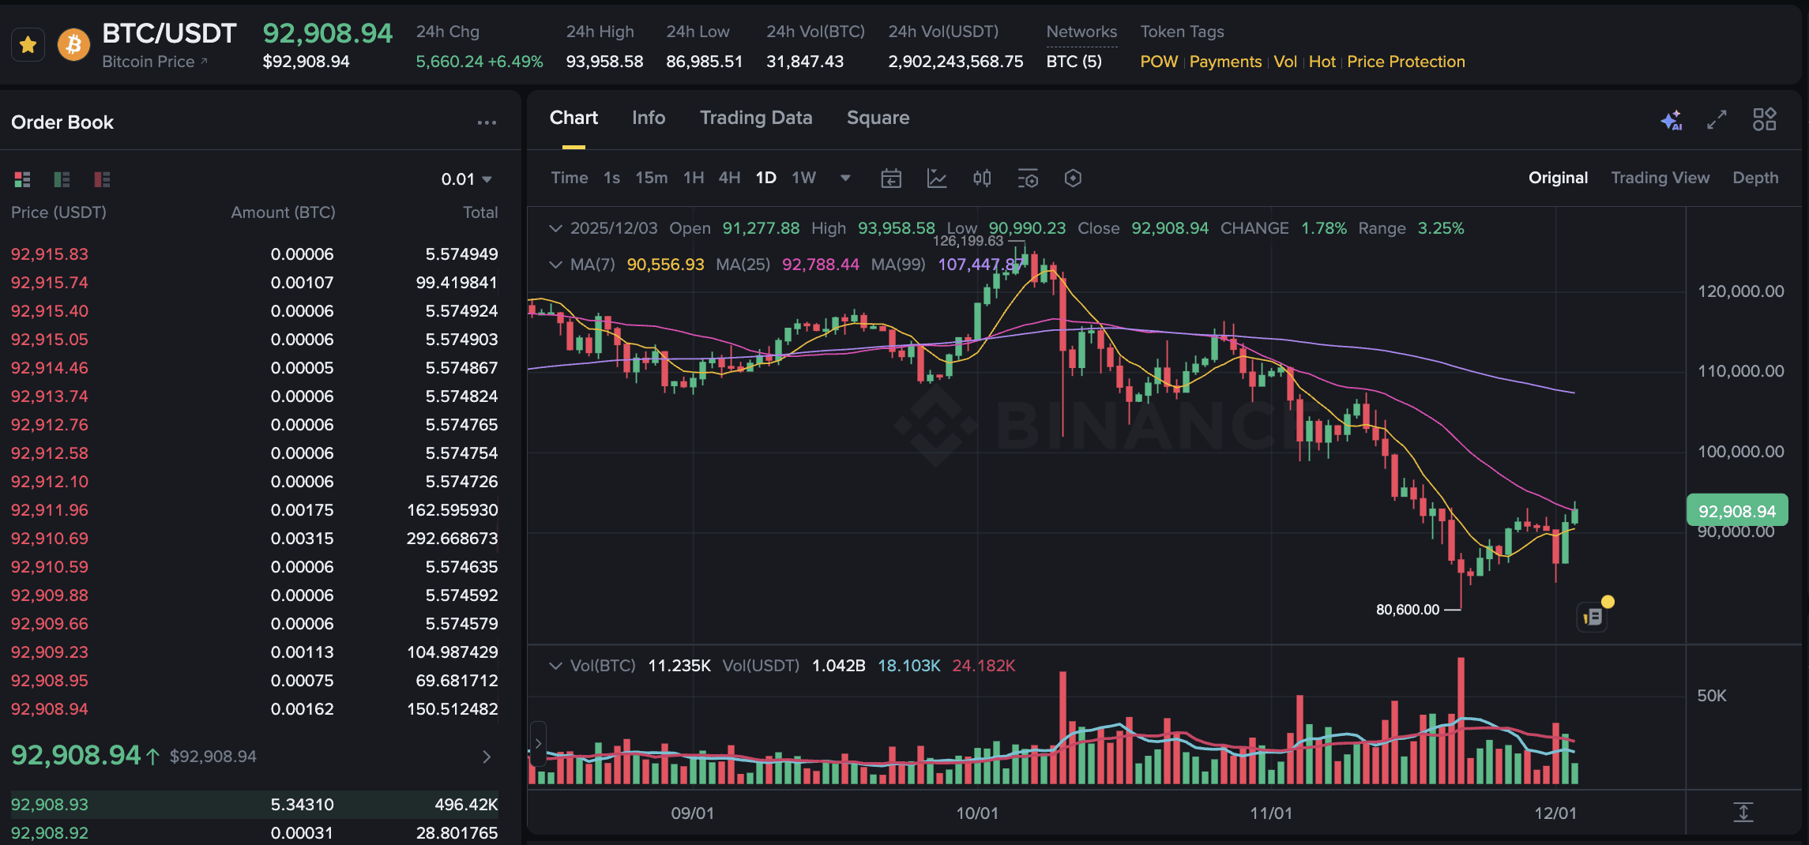Collapse the Vol(BTC) indicator row

(x=556, y=666)
